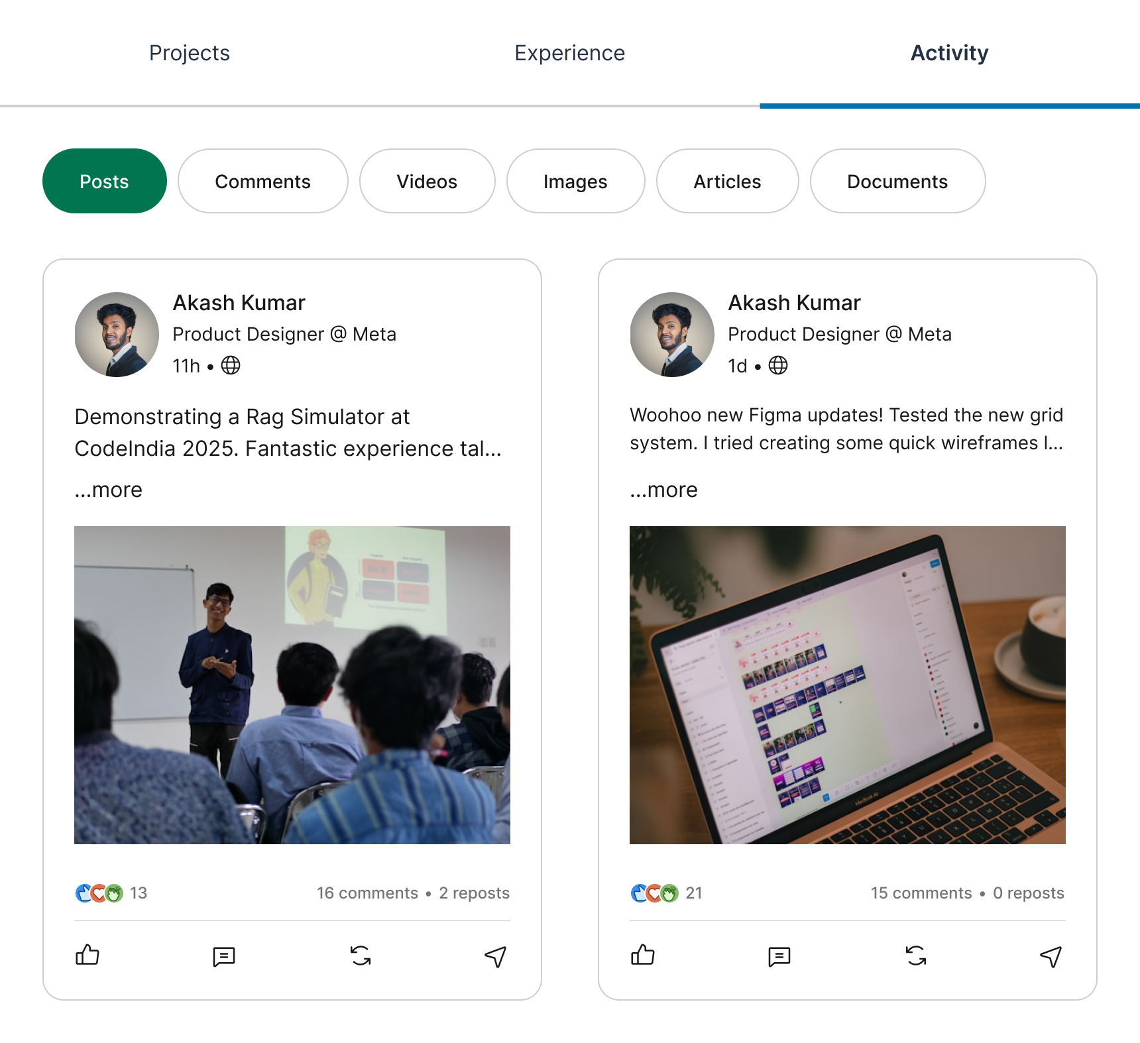Repost the Figma updates post
The image size is (1140, 1043).
click(x=916, y=956)
